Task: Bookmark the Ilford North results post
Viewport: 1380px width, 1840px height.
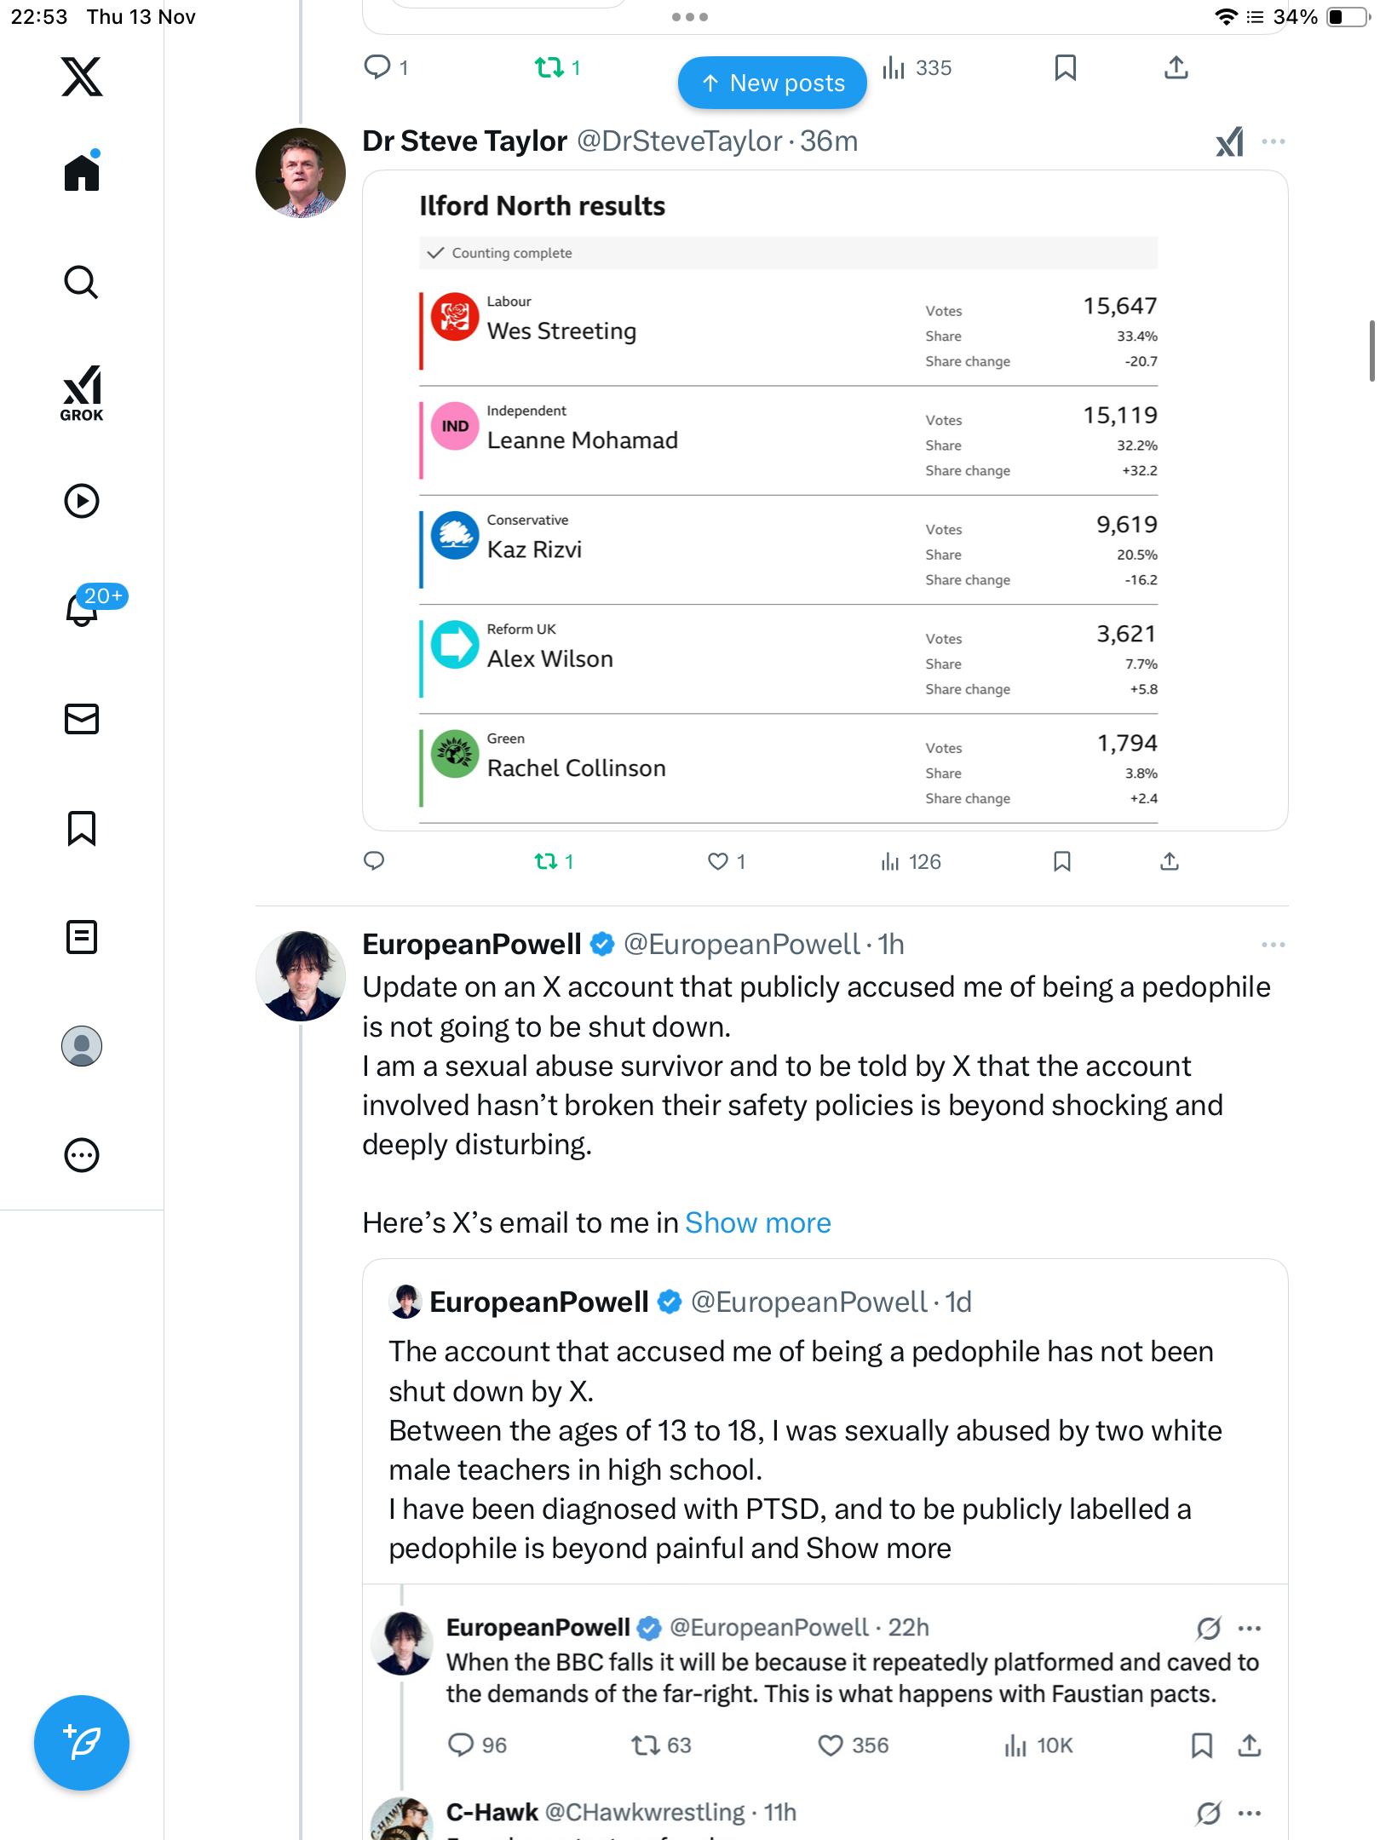Action: tap(1061, 861)
